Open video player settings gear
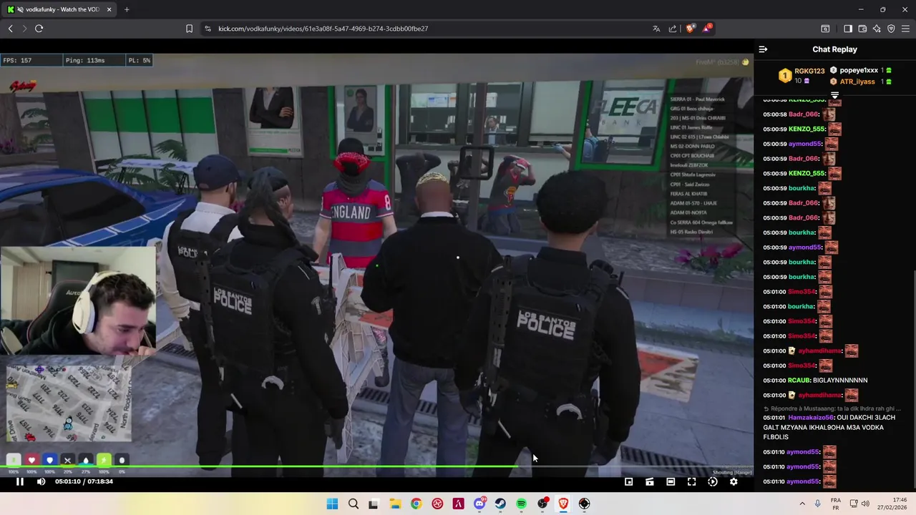Viewport: 916px width, 515px height. pyautogui.click(x=734, y=481)
